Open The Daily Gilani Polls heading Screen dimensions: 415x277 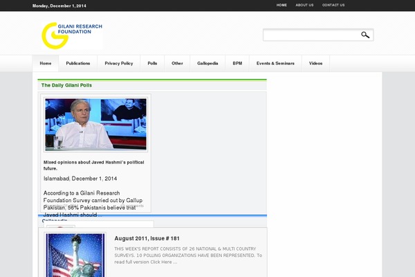click(66, 85)
